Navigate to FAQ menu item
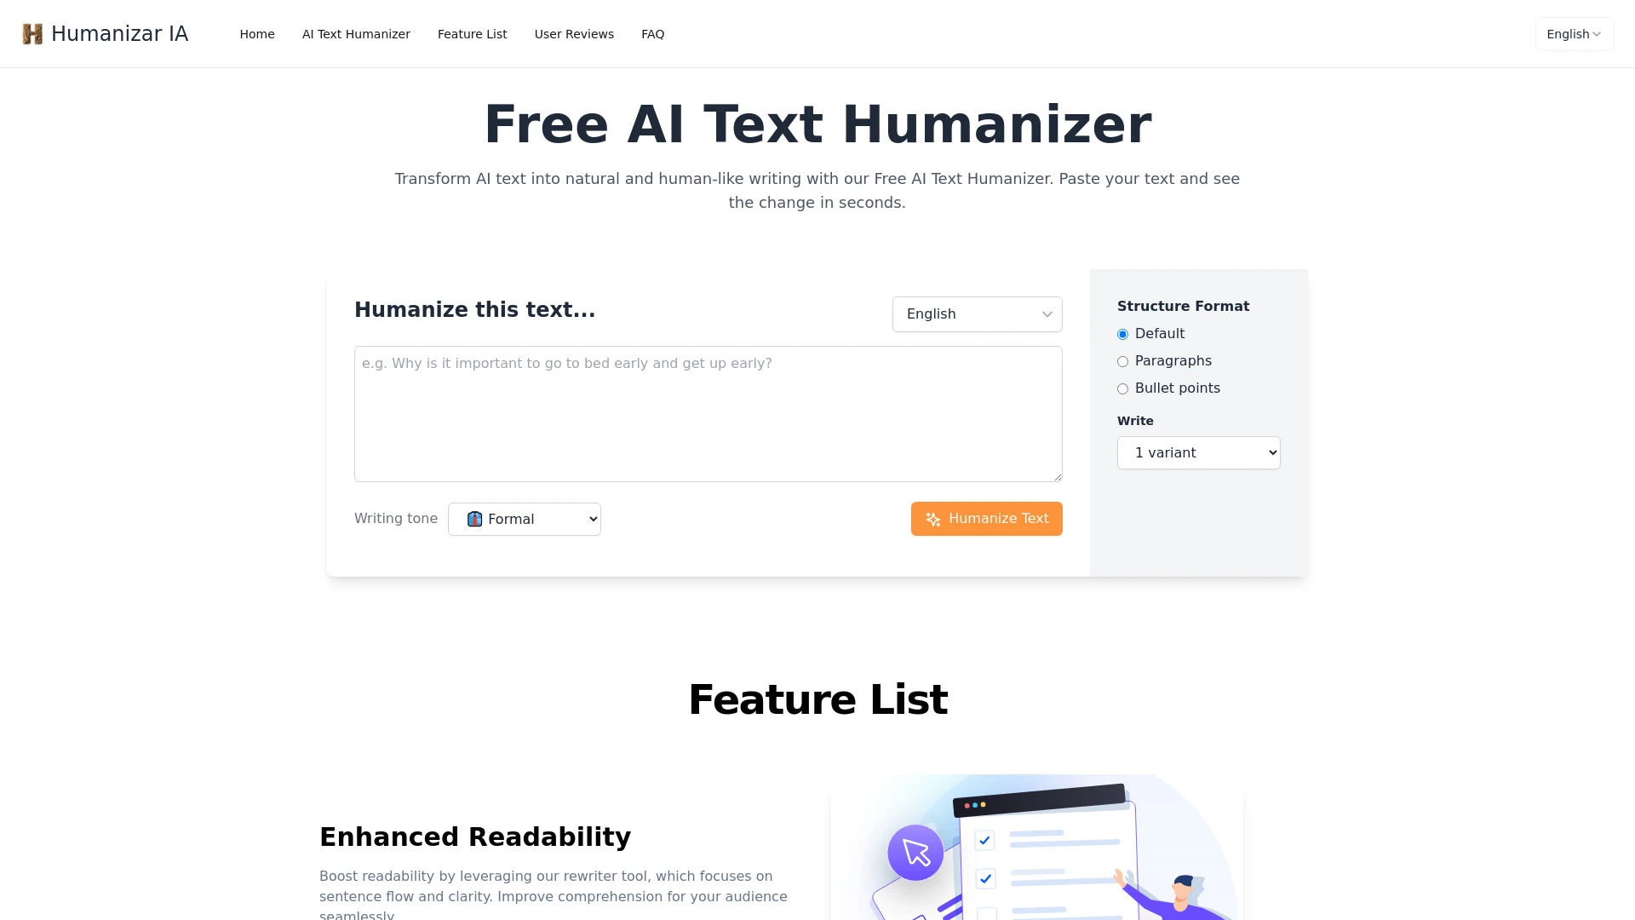Viewport: 1635px width, 920px height. [x=651, y=34]
